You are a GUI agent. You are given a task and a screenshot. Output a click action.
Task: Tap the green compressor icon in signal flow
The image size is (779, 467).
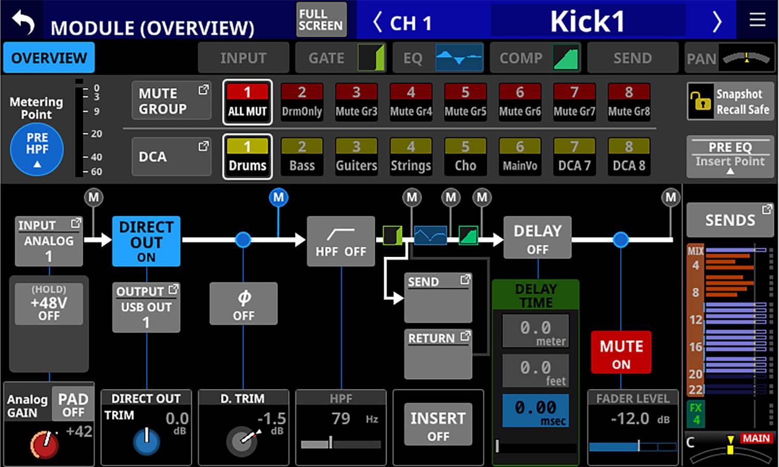click(469, 236)
